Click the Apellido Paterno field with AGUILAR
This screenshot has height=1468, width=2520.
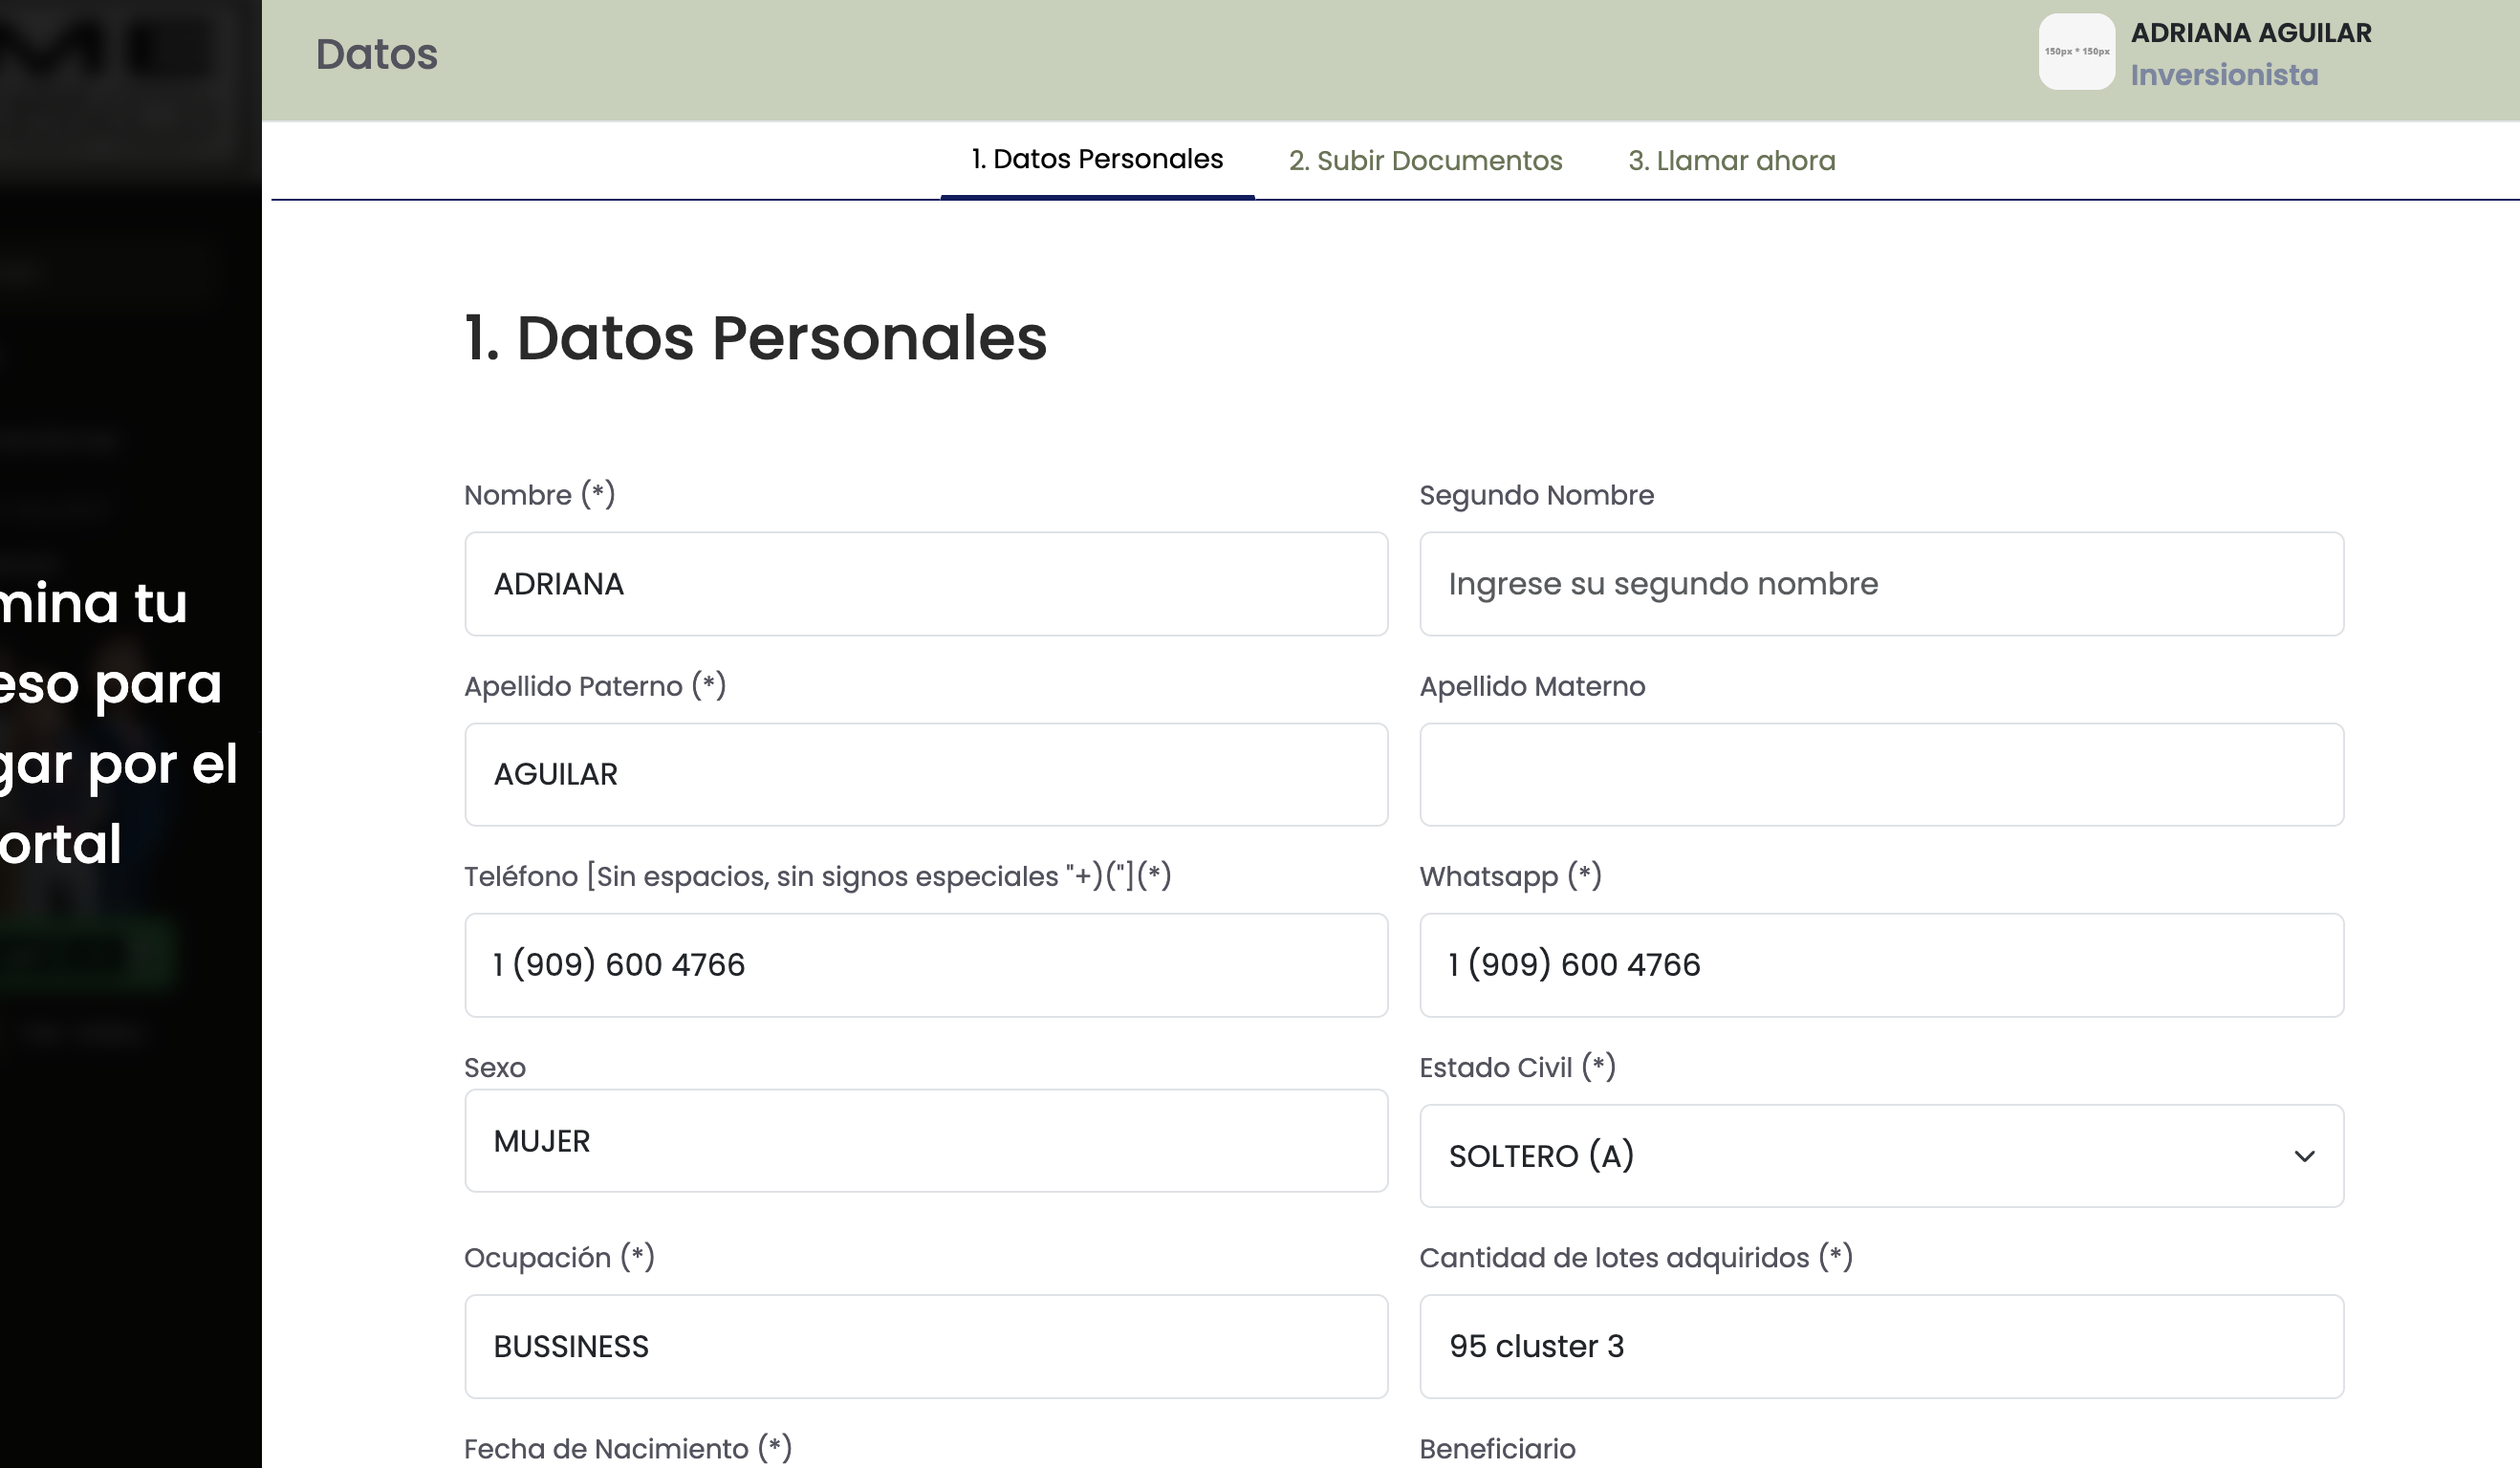pyautogui.click(x=925, y=775)
